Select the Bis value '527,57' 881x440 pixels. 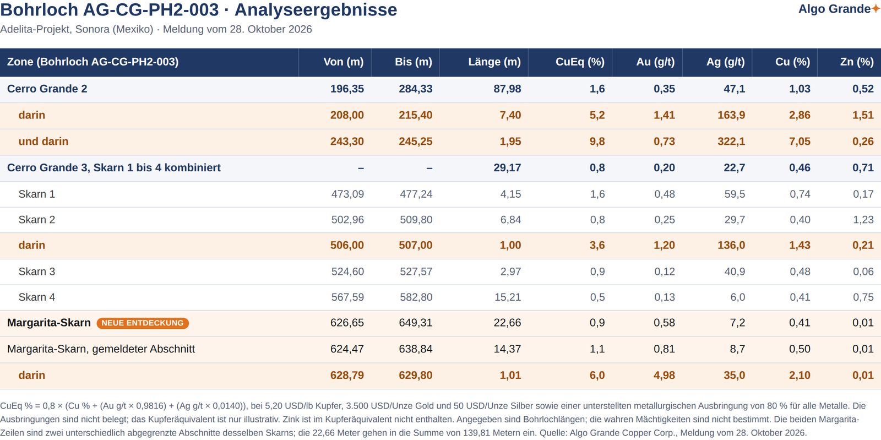coord(416,271)
